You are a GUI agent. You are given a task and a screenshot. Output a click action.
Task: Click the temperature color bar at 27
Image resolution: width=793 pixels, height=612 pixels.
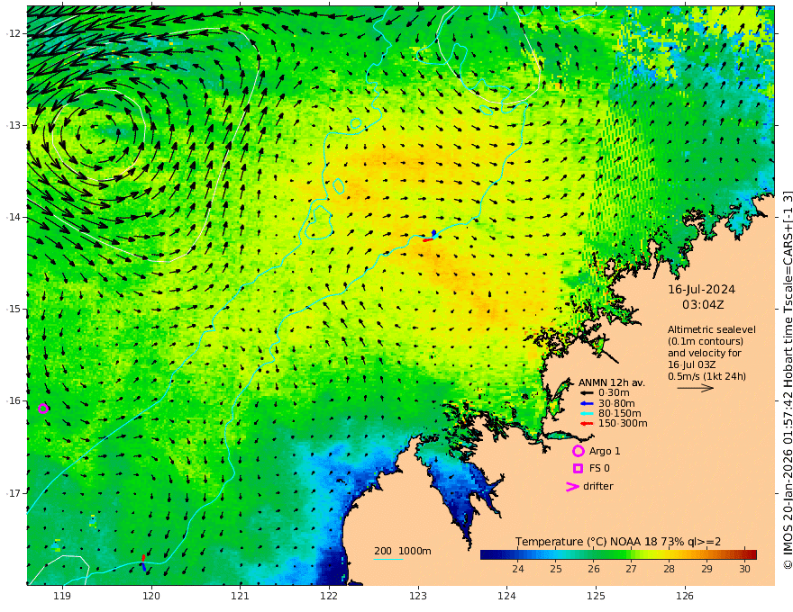tap(631, 555)
